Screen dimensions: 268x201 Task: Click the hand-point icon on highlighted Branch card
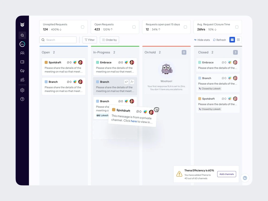click(126, 82)
